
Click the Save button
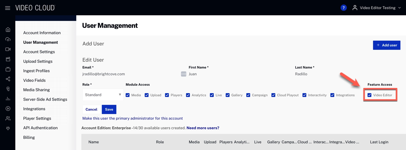click(109, 109)
